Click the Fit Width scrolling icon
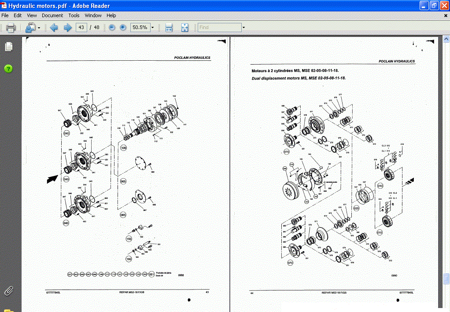Viewport: 450px width, 312px height. click(x=169, y=28)
